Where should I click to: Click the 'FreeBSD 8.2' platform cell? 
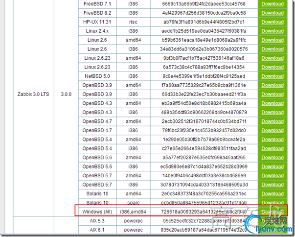[x=97, y=13]
